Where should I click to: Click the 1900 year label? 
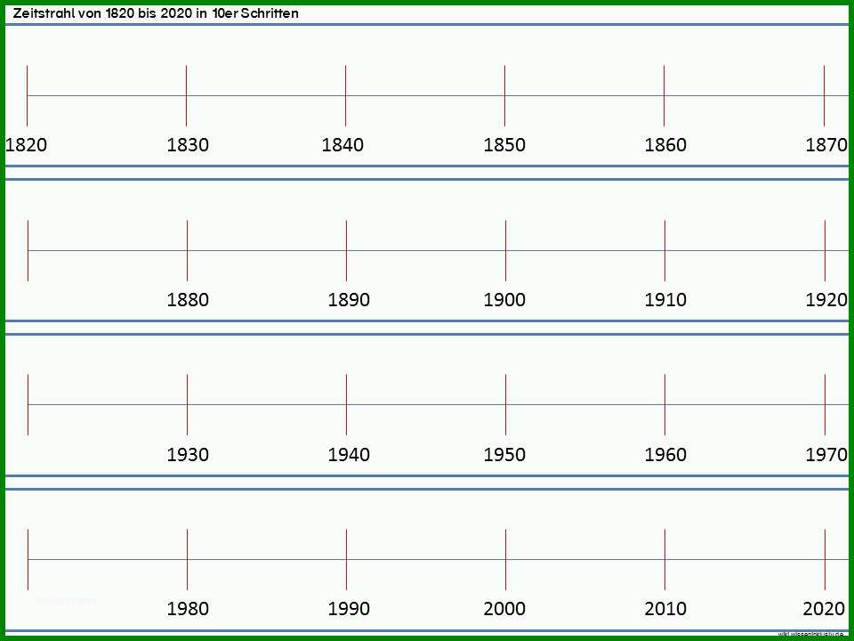505,300
